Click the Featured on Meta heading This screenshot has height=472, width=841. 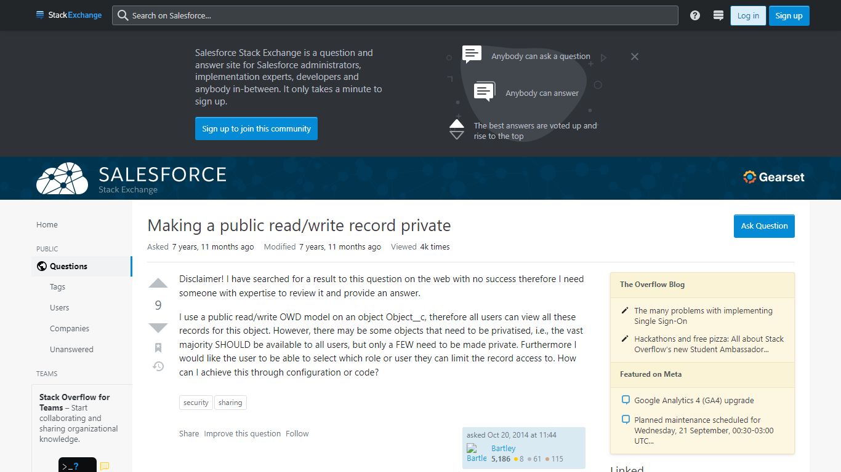[651, 374]
